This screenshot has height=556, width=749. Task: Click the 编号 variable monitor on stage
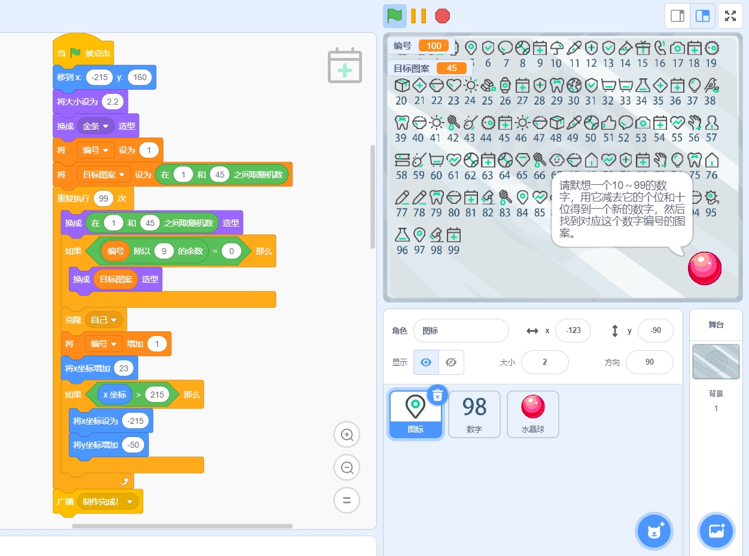coord(421,46)
